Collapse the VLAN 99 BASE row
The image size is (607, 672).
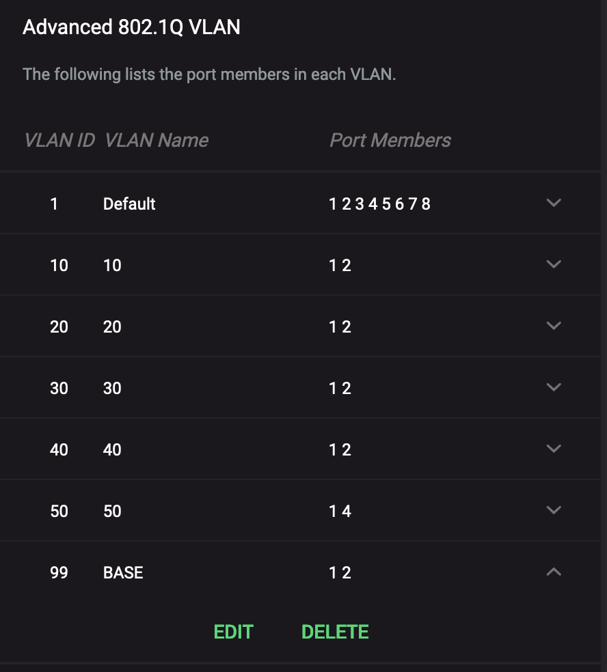554,572
